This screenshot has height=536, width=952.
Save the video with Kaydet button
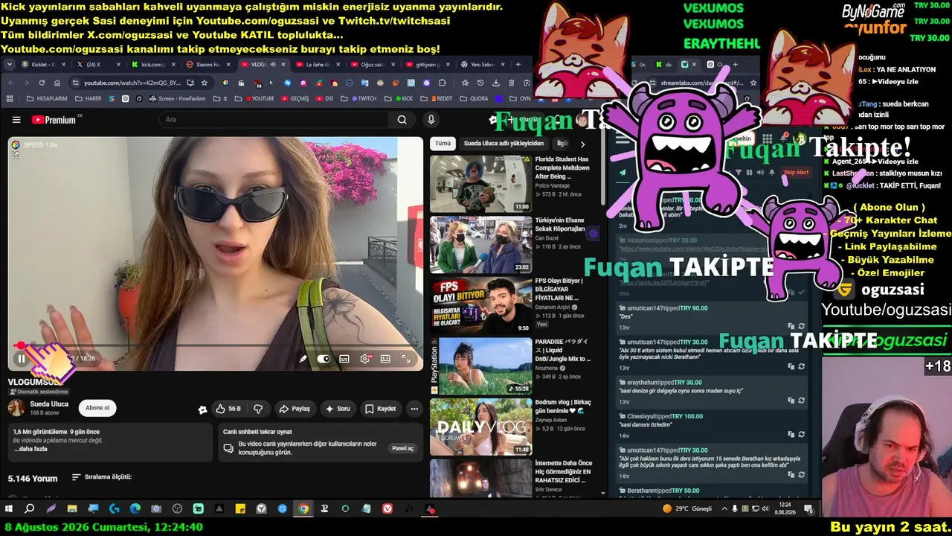click(x=382, y=409)
